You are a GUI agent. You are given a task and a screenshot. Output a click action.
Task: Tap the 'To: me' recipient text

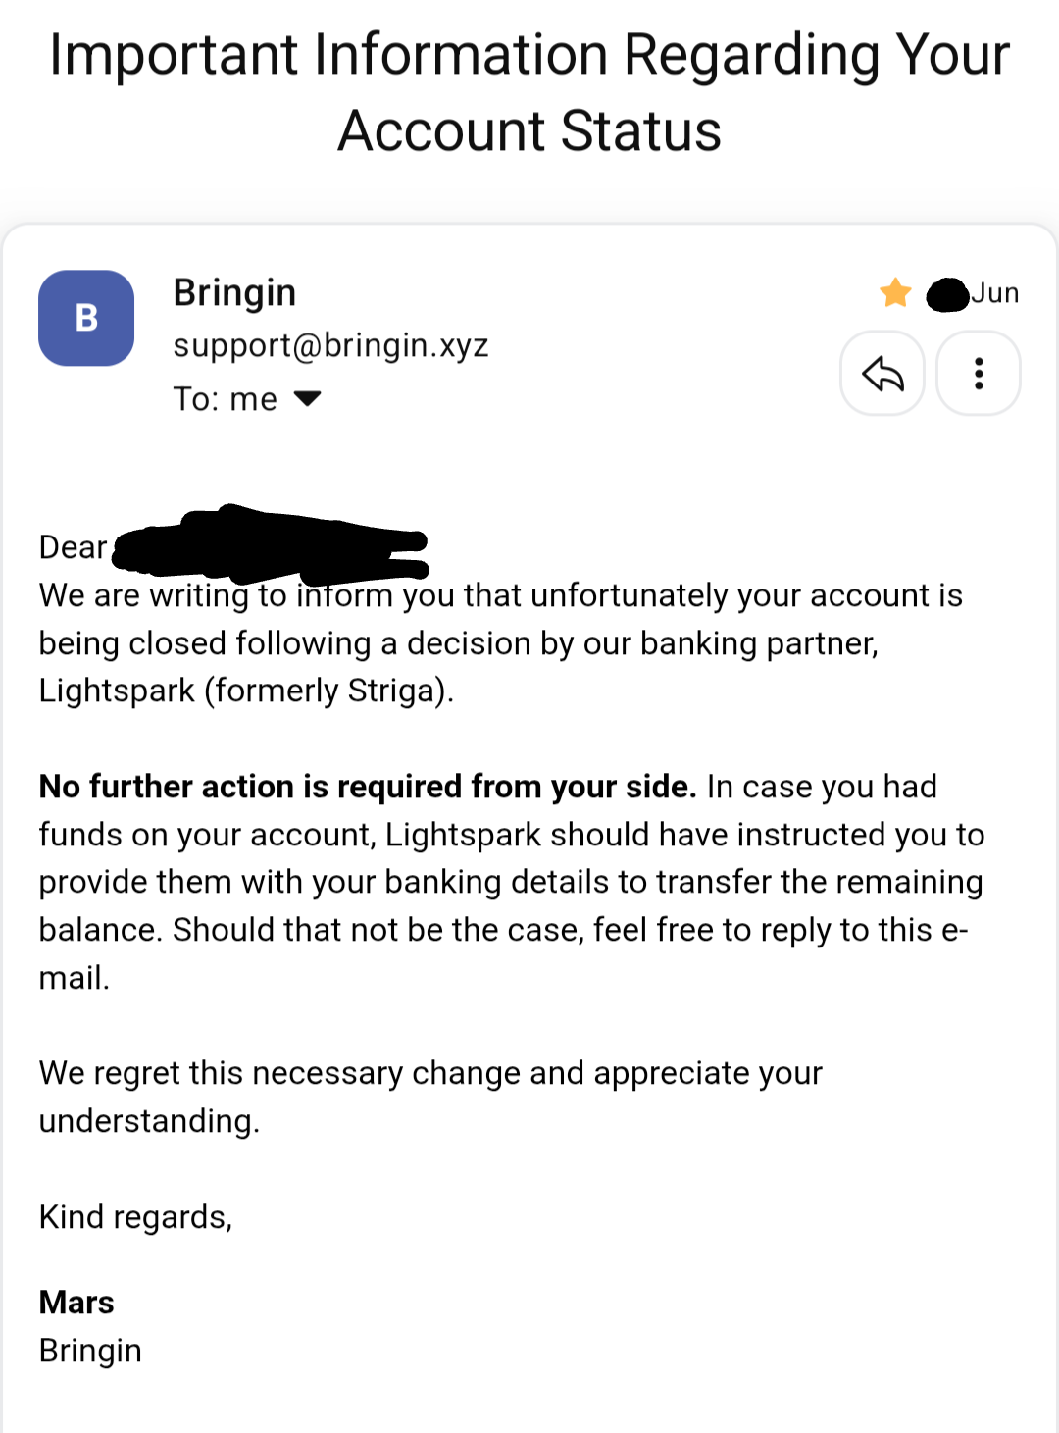click(x=226, y=399)
